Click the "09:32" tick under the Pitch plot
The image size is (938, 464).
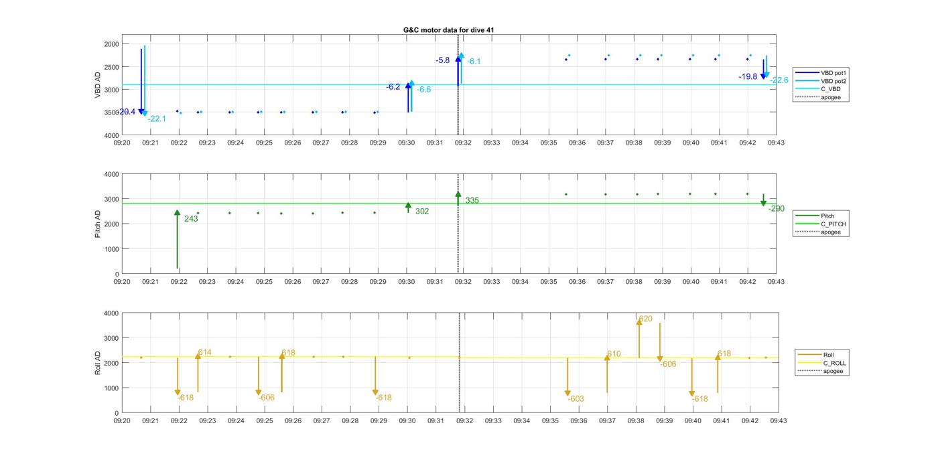[463, 281]
